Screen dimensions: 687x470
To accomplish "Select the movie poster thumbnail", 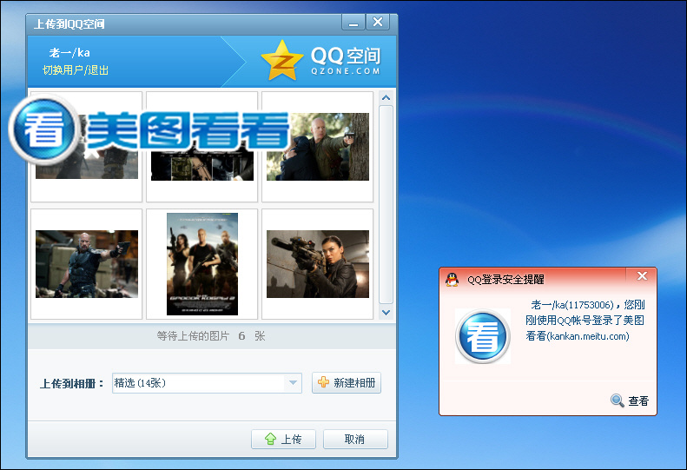I will [x=202, y=264].
